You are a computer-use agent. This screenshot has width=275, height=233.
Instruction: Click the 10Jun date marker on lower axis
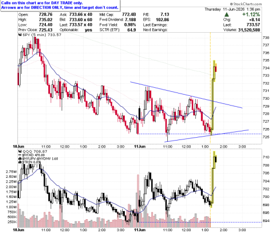pyautogui.click(x=18, y=230)
